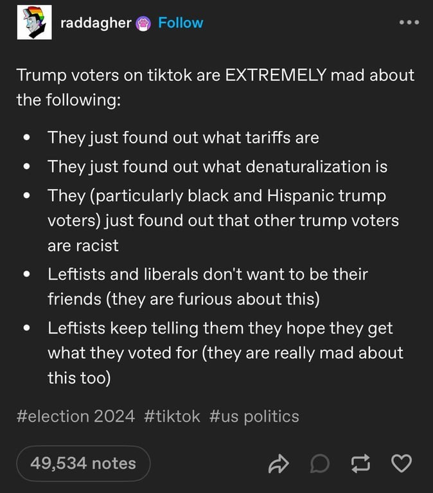Follow the raddagher blog

pyautogui.click(x=181, y=23)
